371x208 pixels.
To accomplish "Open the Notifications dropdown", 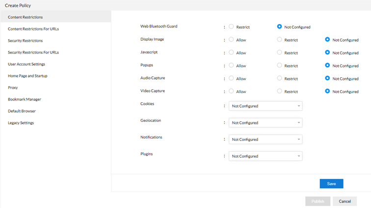I will 265,139.
